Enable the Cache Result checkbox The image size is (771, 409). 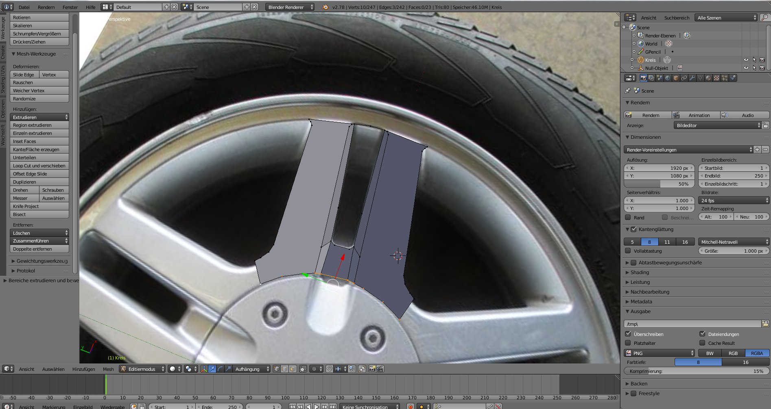tap(702, 343)
